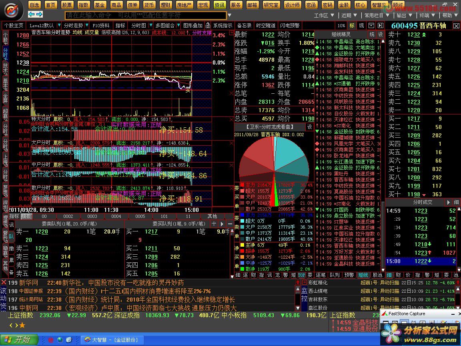Click the Dazhihui round logo icon
Screen dimensions: 461x346
[12, 10]
